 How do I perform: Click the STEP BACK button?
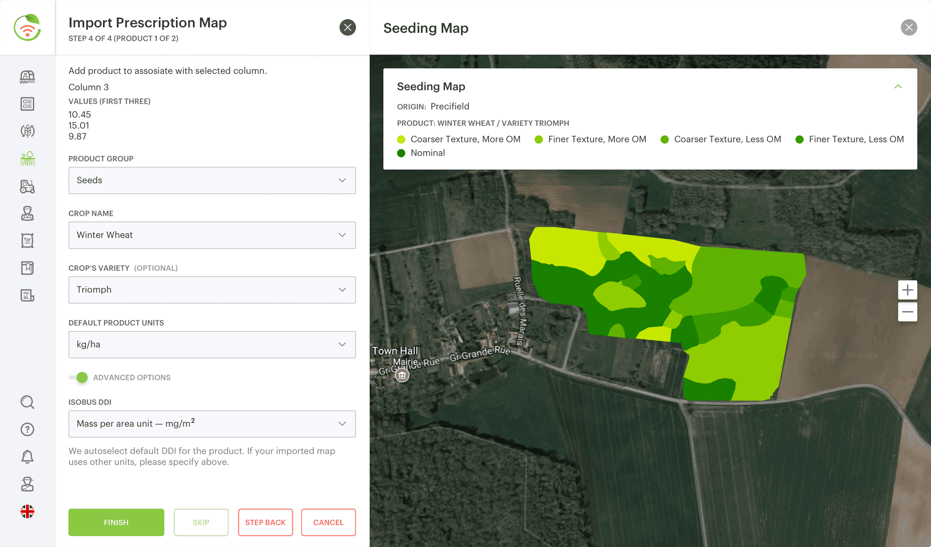click(265, 522)
